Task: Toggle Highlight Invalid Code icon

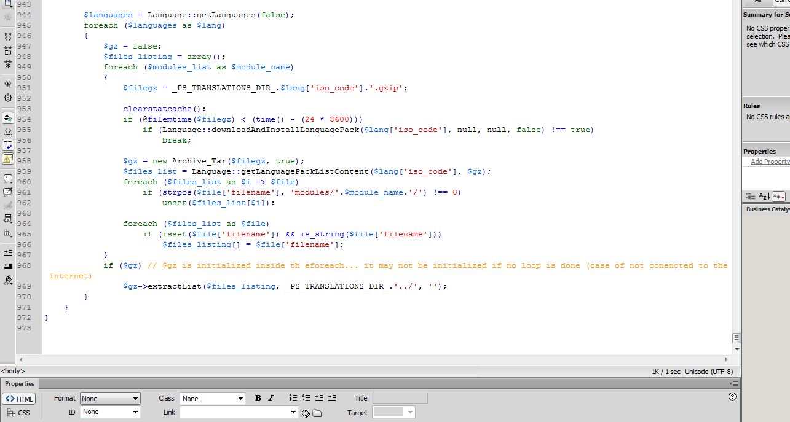Action: tap(8, 131)
